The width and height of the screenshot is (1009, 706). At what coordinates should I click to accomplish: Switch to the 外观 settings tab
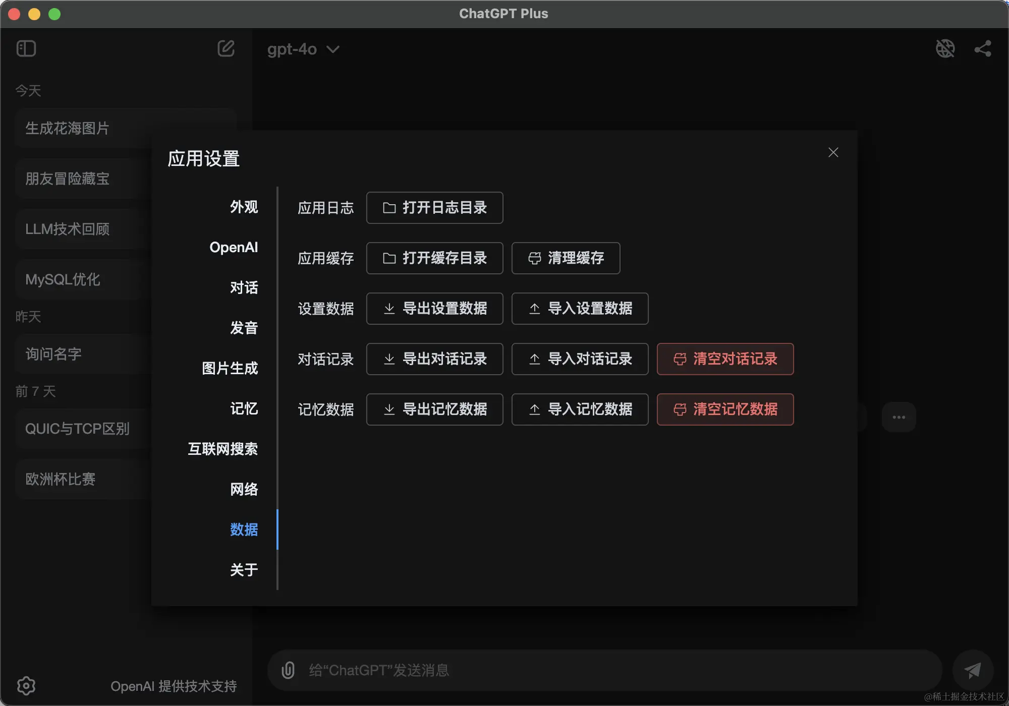(244, 207)
